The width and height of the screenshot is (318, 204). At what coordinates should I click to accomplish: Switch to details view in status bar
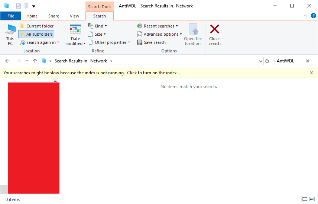[x=304, y=199]
